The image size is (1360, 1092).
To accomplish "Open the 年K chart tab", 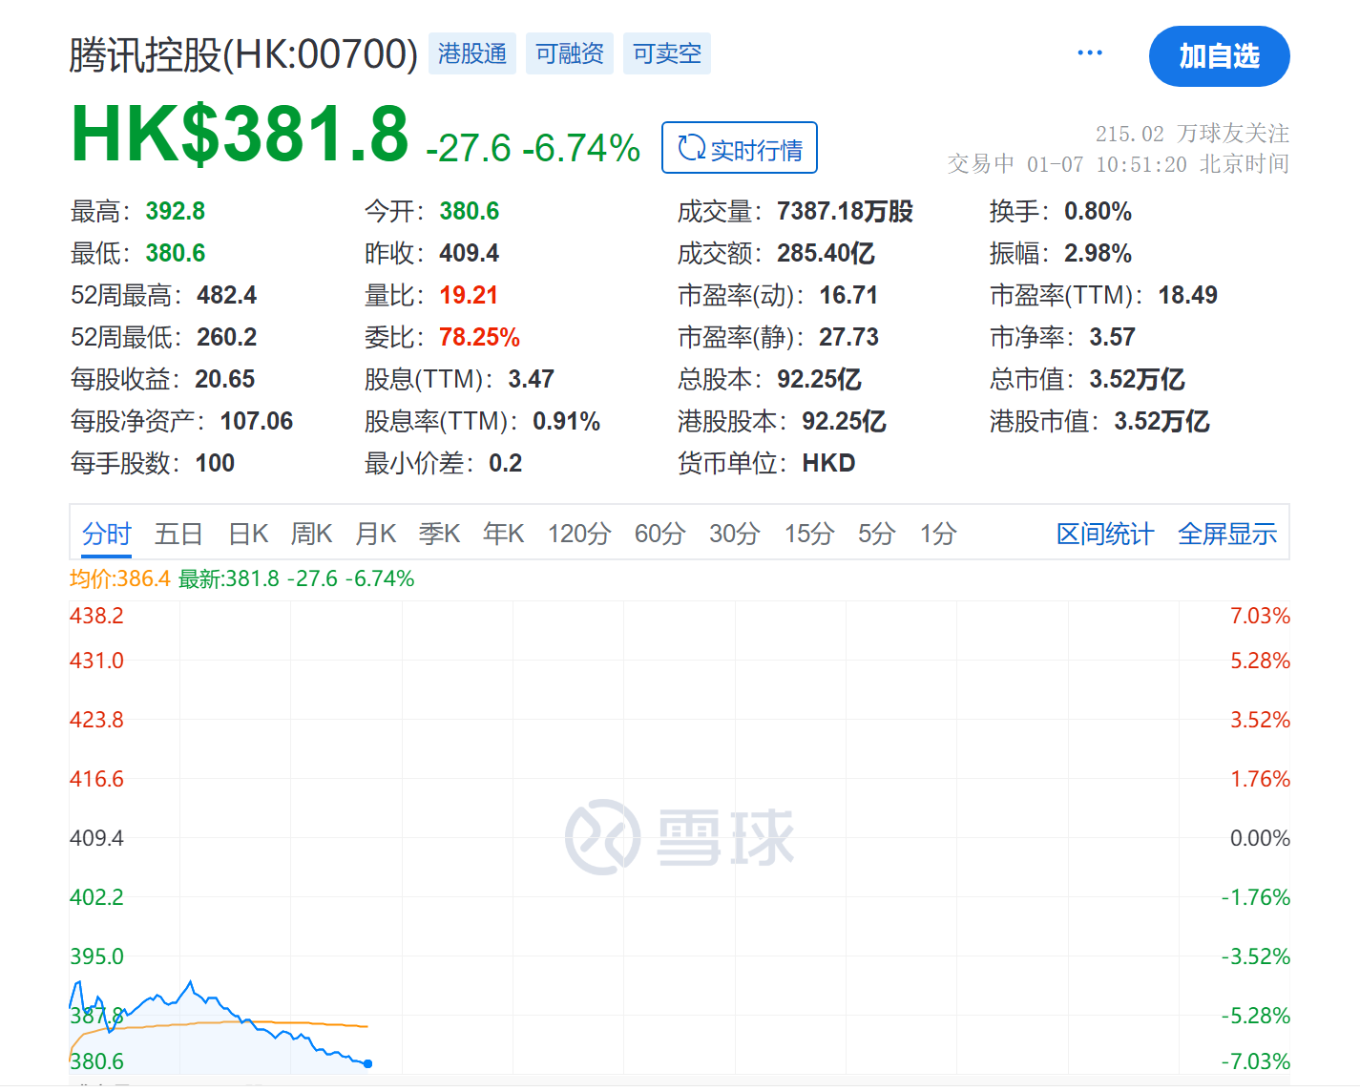I will click(503, 534).
